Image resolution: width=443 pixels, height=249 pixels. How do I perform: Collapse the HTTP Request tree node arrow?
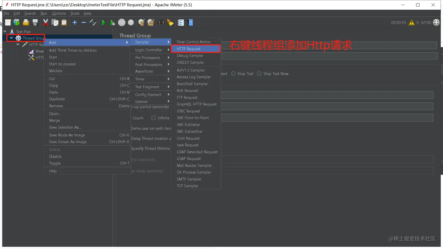point(18,44)
